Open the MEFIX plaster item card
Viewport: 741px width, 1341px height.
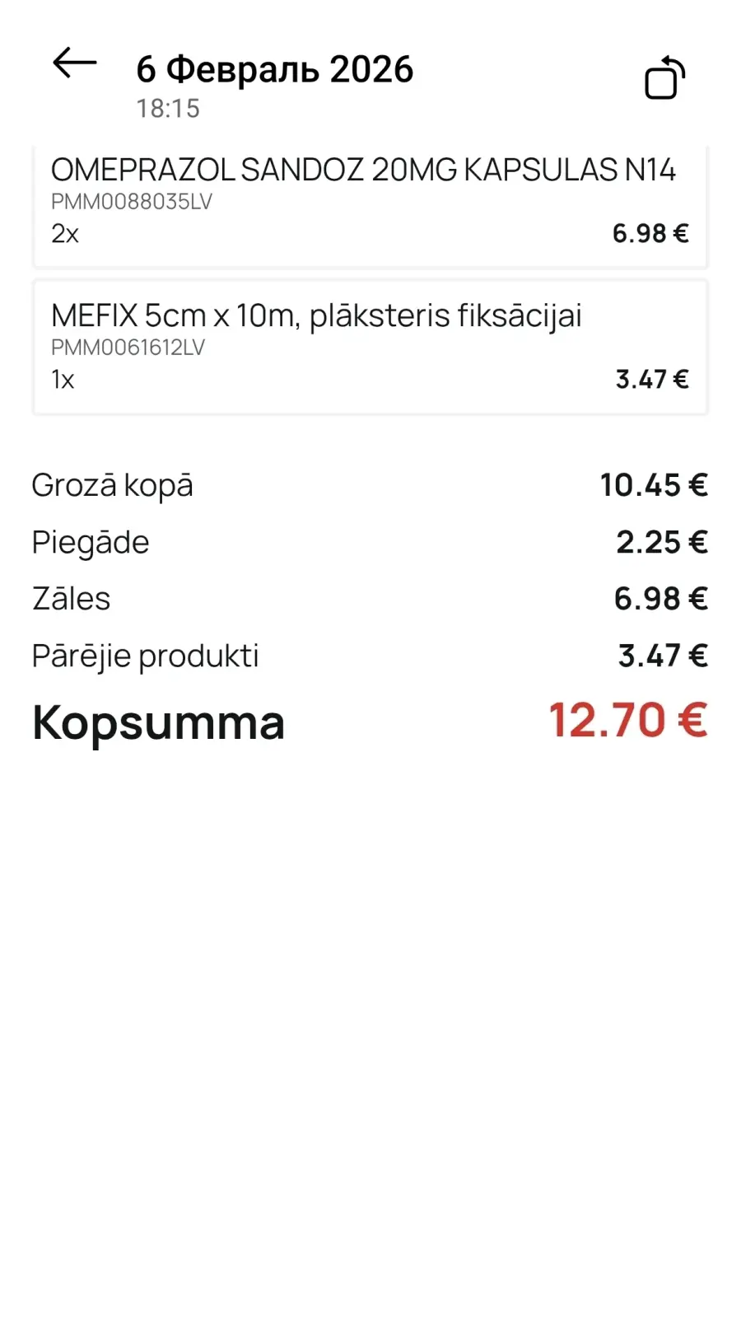316,316
